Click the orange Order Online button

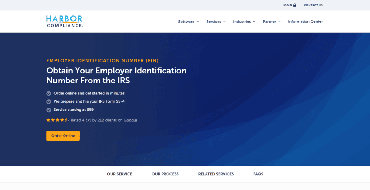pyautogui.click(x=63, y=136)
